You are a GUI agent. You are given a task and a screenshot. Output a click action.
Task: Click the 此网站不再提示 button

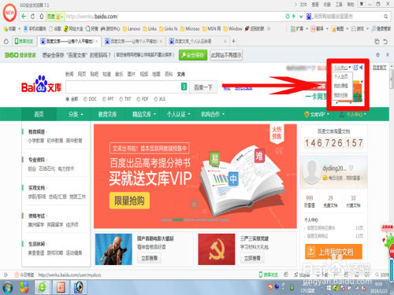226,55
